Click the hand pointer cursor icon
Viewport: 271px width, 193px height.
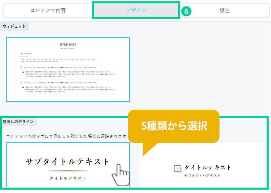coord(120,174)
